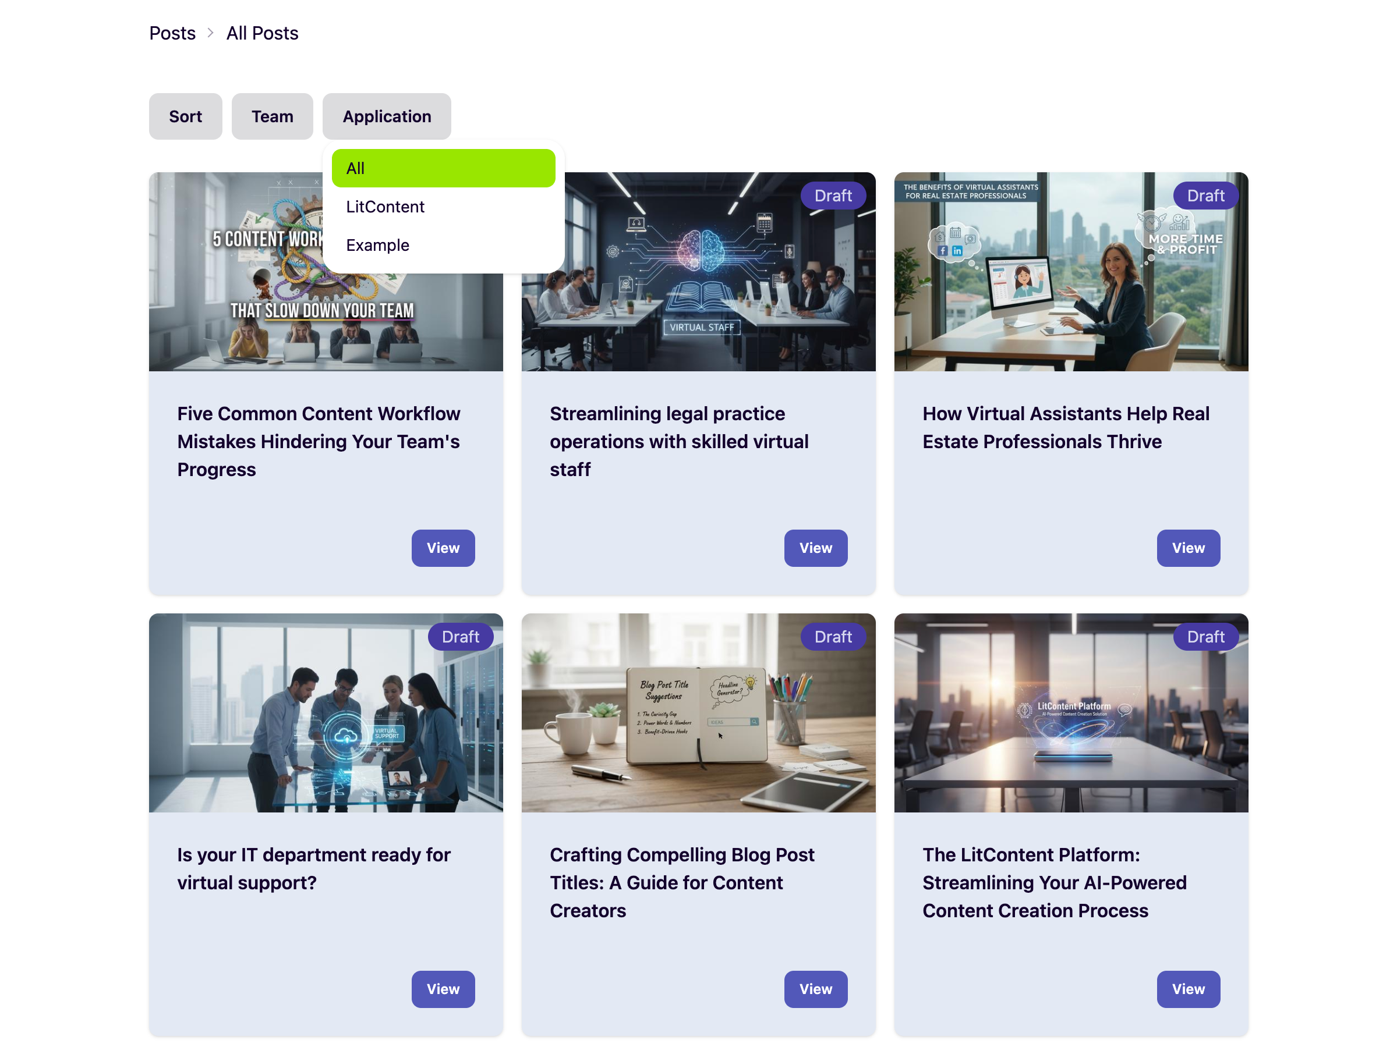View the Crafting Compelling Blog Post Titles post
Screen dimensions: 1397x1047
pos(815,989)
